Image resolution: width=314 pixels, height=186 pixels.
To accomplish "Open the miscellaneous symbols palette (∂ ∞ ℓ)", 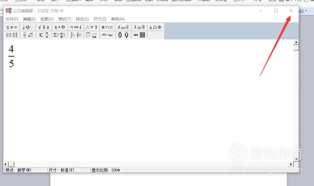I will 123,27.
